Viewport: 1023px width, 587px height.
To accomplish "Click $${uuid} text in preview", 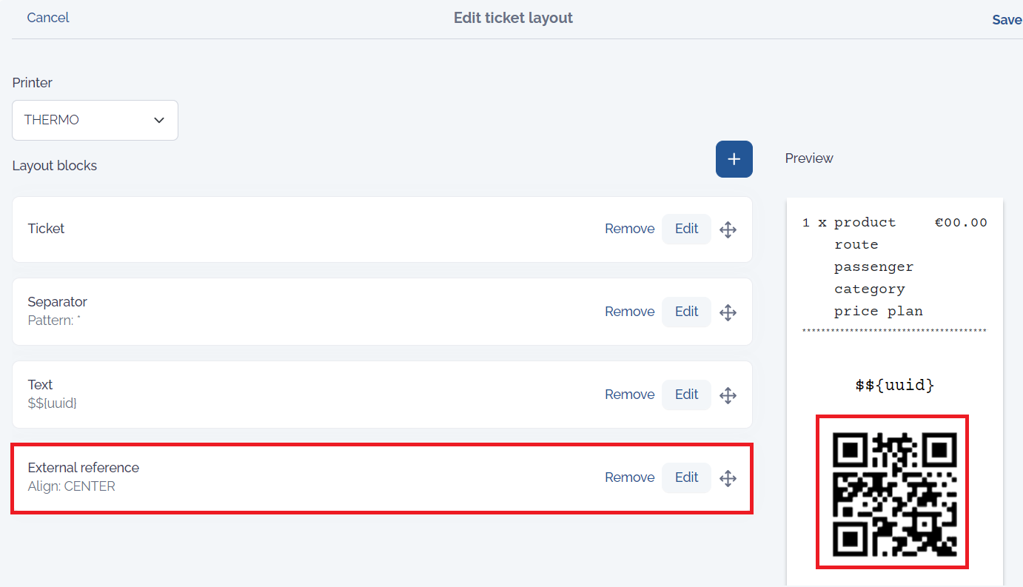I will point(894,385).
